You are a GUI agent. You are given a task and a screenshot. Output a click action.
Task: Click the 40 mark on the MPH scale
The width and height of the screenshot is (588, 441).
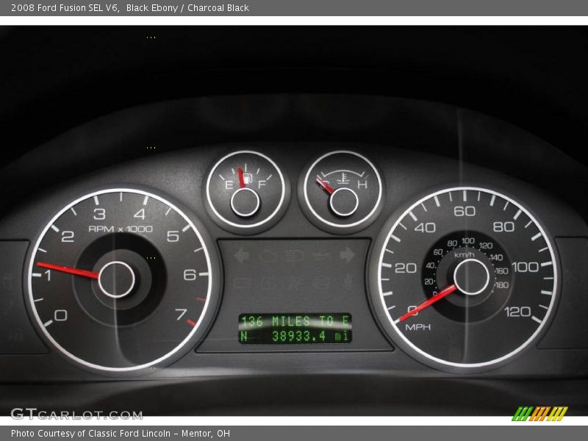[425, 227]
